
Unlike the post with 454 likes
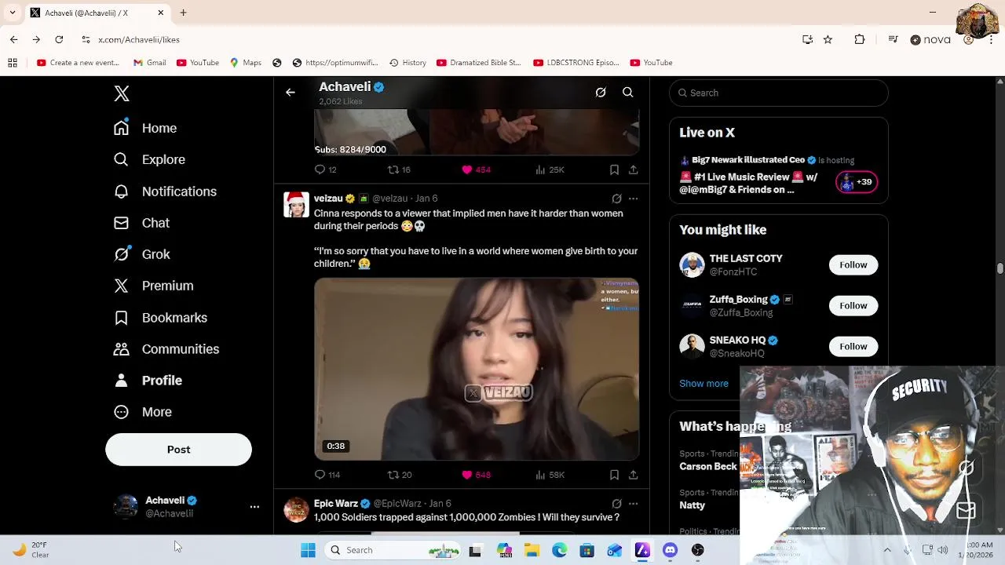coord(476,169)
